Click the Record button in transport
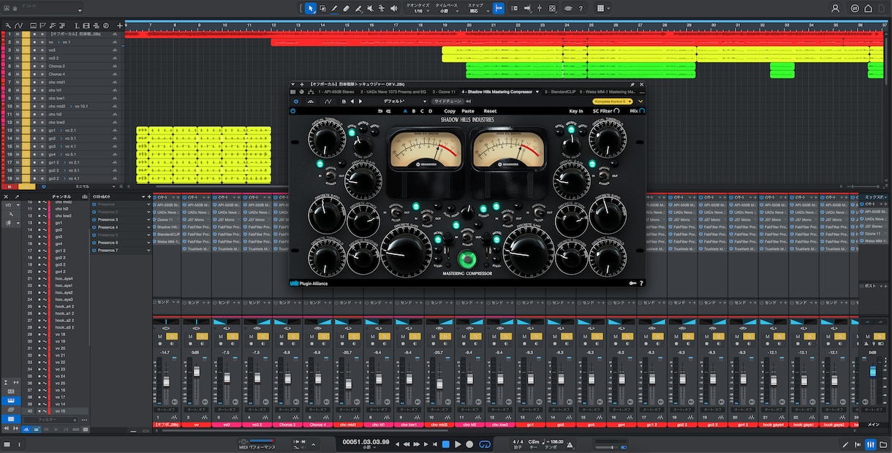The height and width of the screenshot is (453, 892). (469, 444)
